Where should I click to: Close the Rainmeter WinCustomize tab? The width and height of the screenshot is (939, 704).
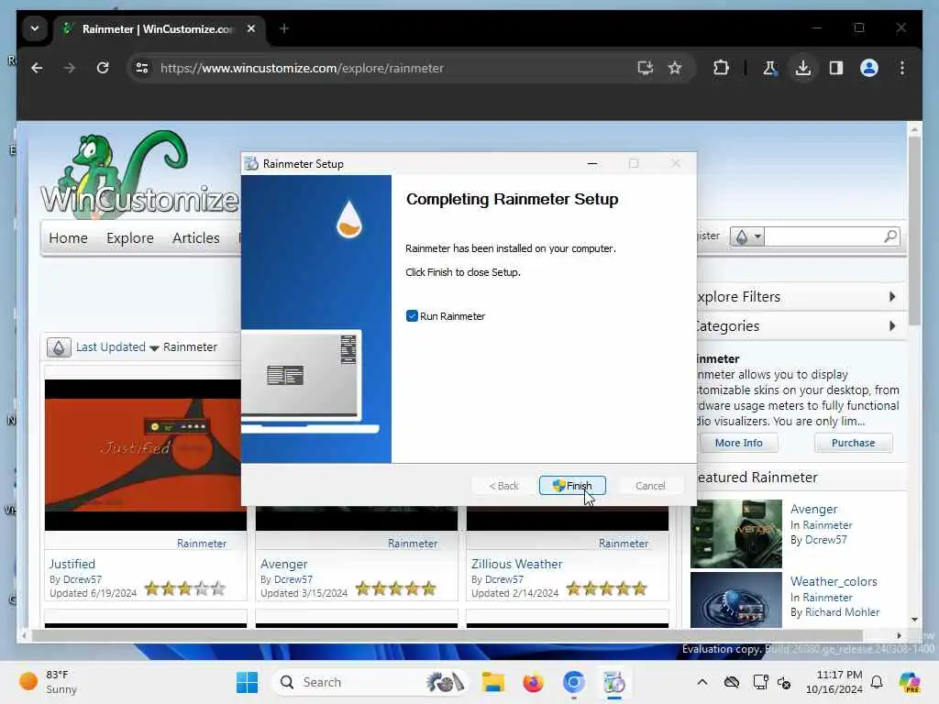pyautogui.click(x=251, y=28)
